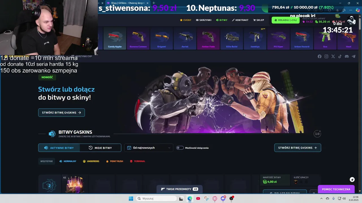Viewport: 362px width, 203px height.
Task: Open Twoje Przedmioty inventory button
Action: click(x=179, y=189)
